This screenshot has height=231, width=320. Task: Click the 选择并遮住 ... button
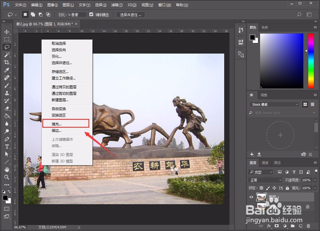point(131,15)
